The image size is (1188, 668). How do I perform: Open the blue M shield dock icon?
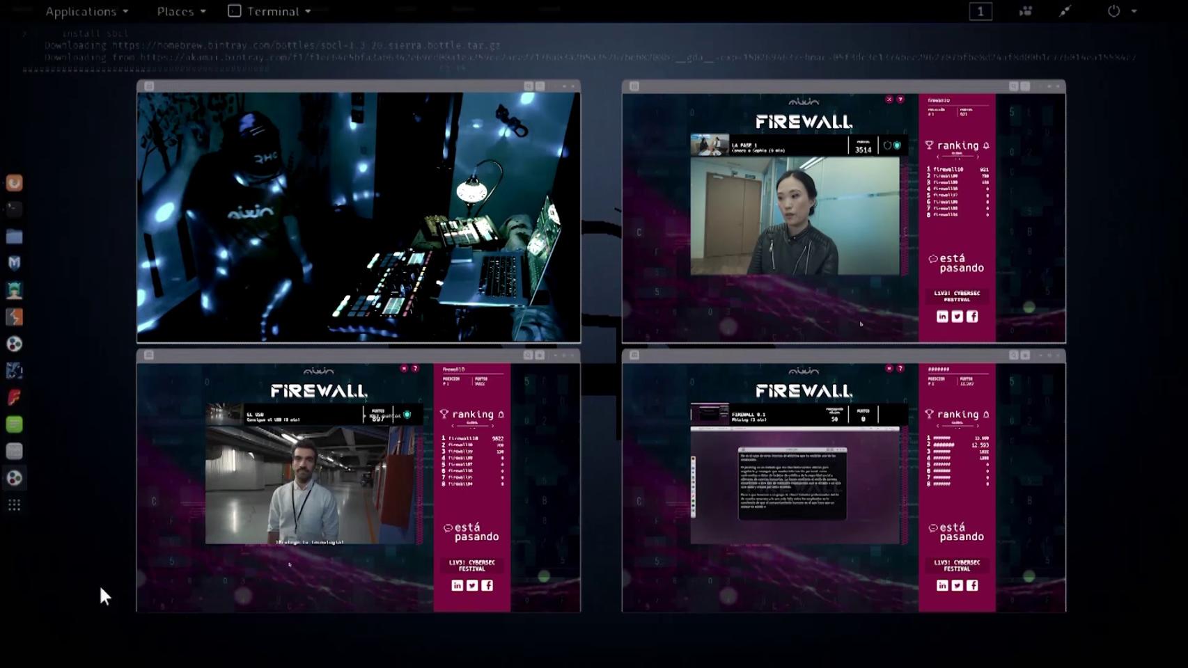click(x=14, y=263)
